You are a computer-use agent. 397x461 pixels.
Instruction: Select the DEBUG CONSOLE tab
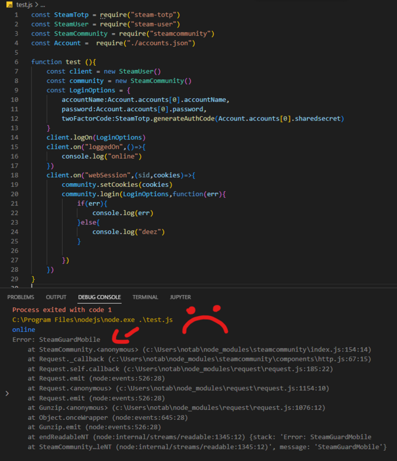pyautogui.click(x=99, y=297)
